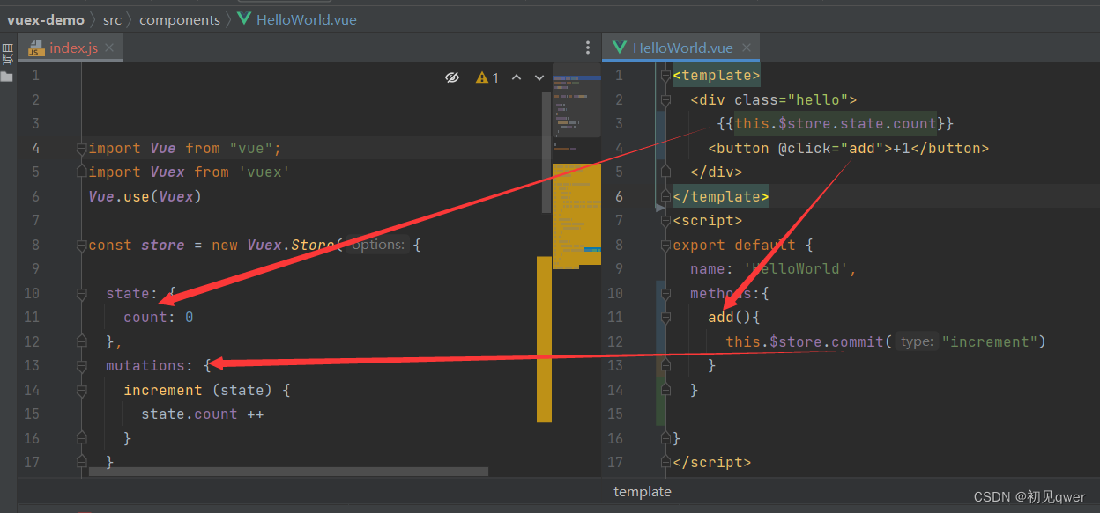Click 'Vue.use(Vuex)' on line 6

(x=145, y=196)
